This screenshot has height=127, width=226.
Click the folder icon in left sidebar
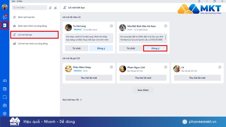point(5,89)
